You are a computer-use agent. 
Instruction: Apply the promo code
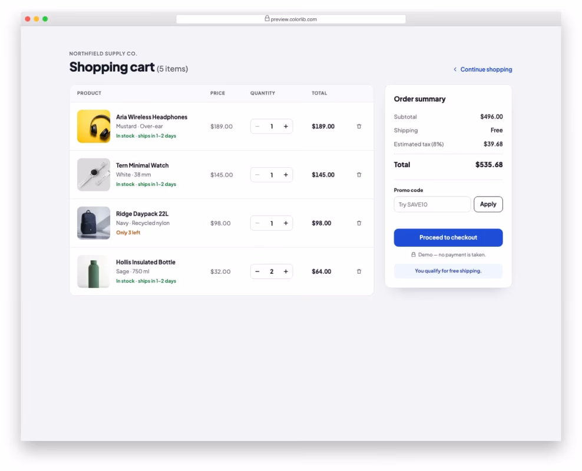tap(488, 204)
